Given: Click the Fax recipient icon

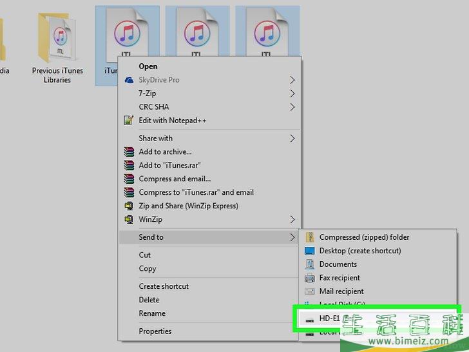Looking at the screenshot, I should (x=310, y=278).
